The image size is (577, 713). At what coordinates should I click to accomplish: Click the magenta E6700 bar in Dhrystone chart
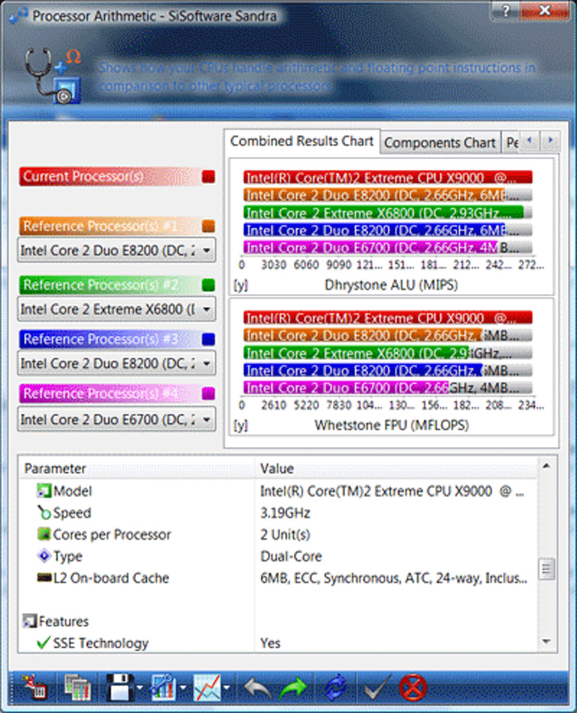[x=370, y=247]
